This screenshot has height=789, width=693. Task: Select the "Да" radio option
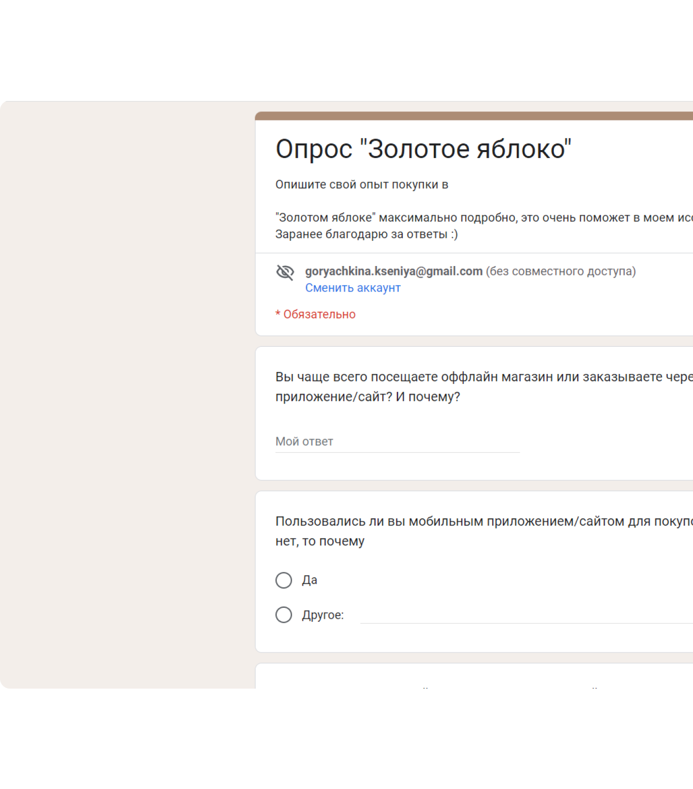click(x=284, y=580)
